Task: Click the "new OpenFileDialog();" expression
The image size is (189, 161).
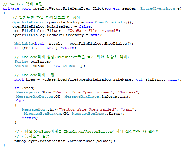Action: point(110,22)
